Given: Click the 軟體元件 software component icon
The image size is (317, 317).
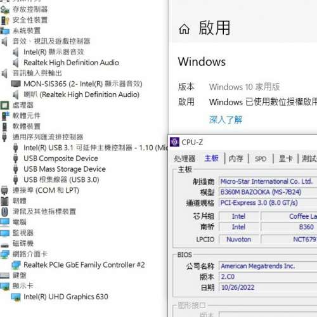Looking at the screenshot, I should 5,116.
